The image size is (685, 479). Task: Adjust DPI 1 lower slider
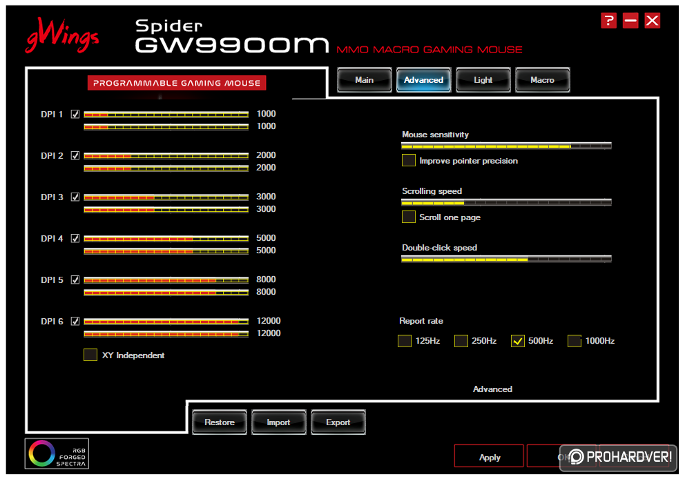click(166, 126)
